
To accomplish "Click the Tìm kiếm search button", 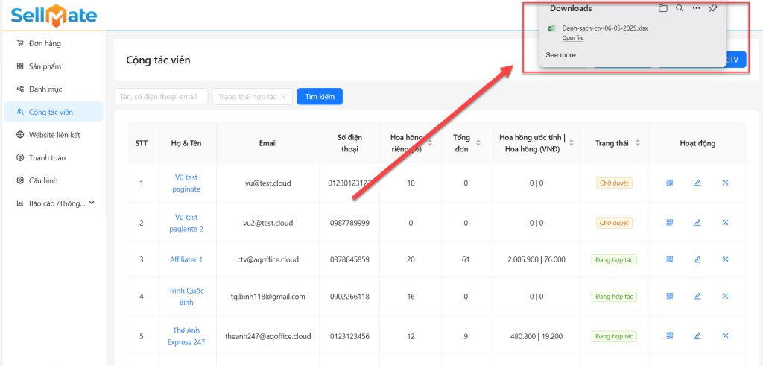I will pyautogui.click(x=320, y=97).
